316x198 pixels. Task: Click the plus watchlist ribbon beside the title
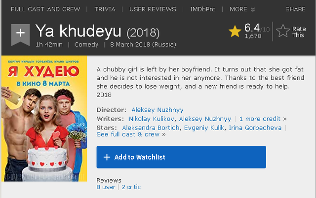pyautogui.click(x=20, y=33)
